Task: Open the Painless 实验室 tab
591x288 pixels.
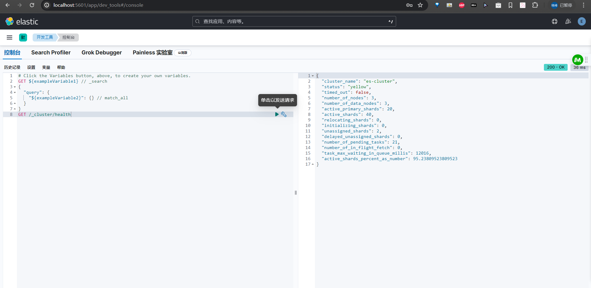Action: coord(153,53)
